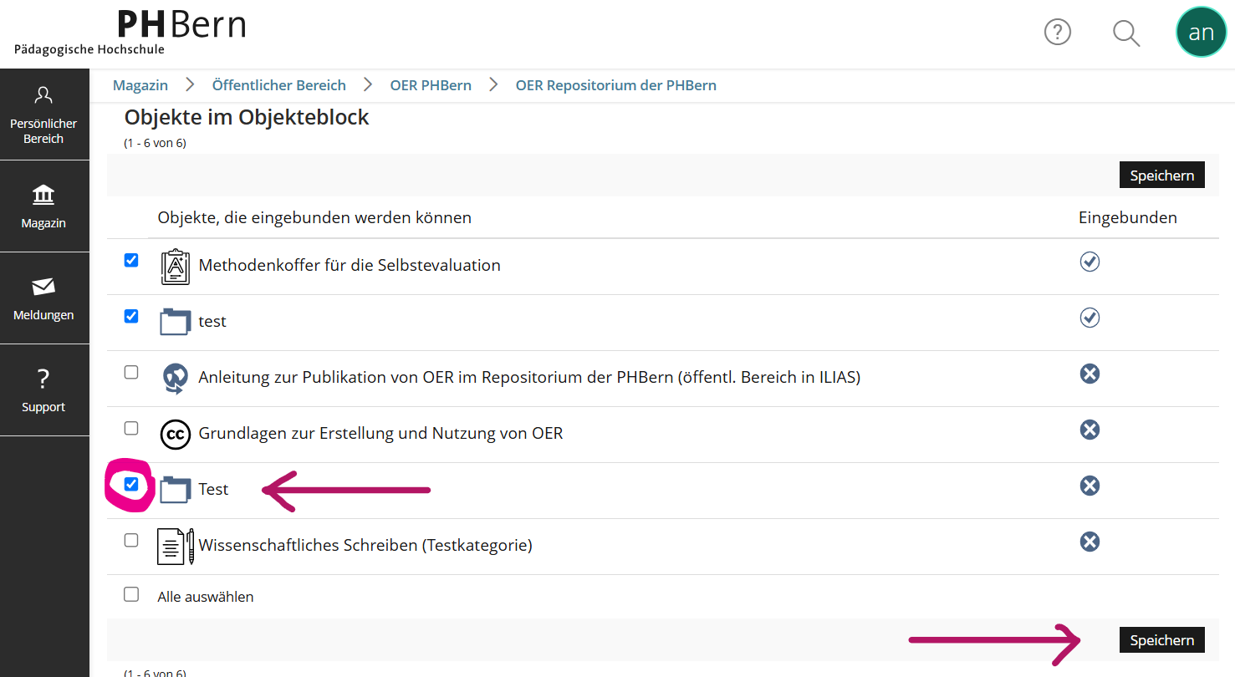Open the user avatar 'an' menu
Screen dimensions: 1235x677
tap(1201, 33)
